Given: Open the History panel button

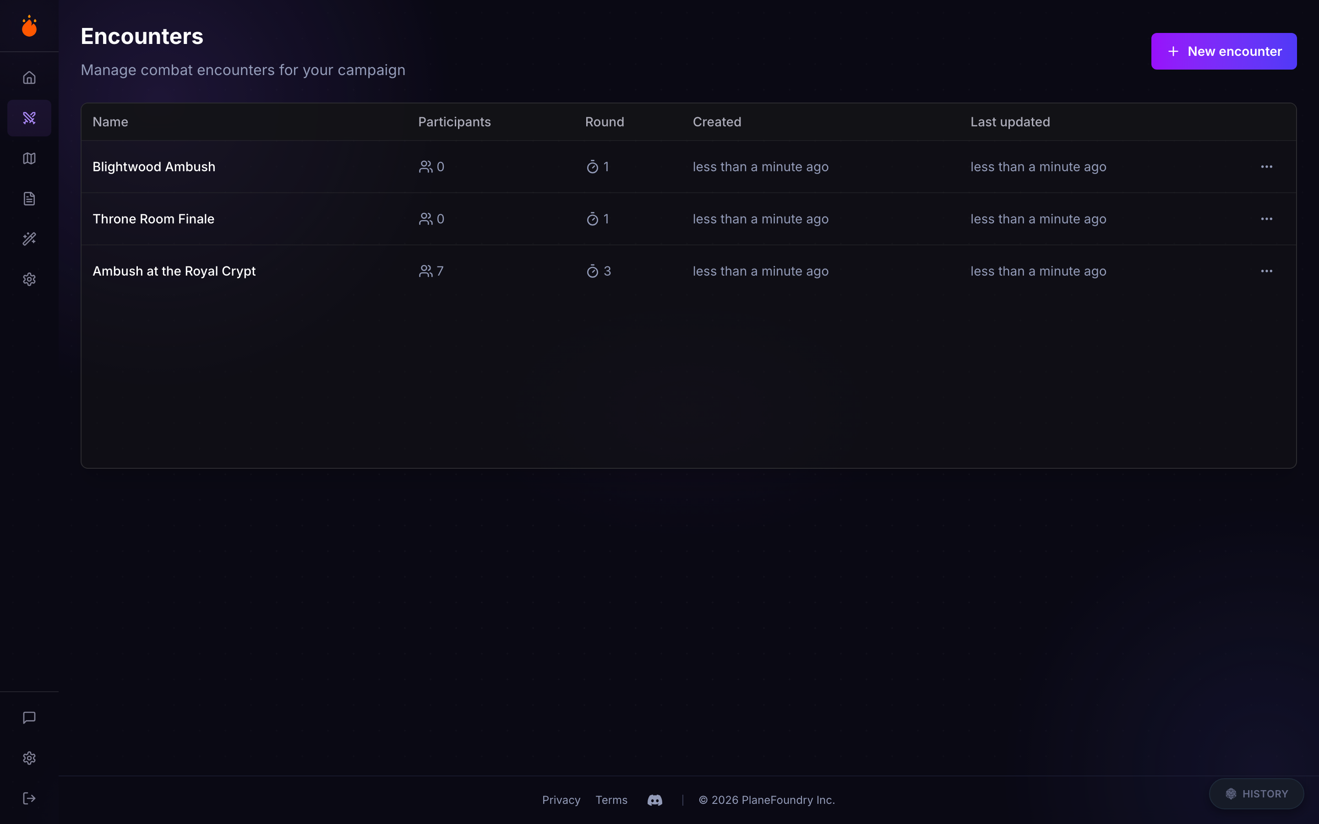Looking at the screenshot, I should click(x=1256, y=794).
